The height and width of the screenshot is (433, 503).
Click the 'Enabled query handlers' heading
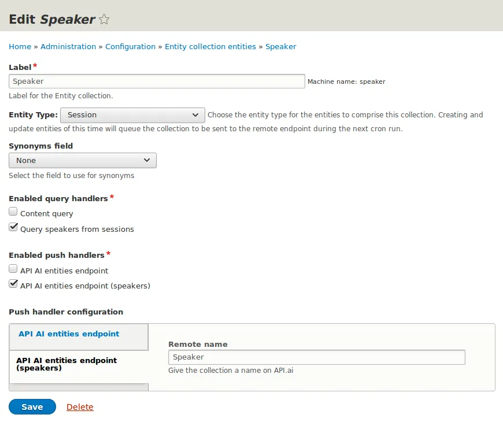point(58,198)
